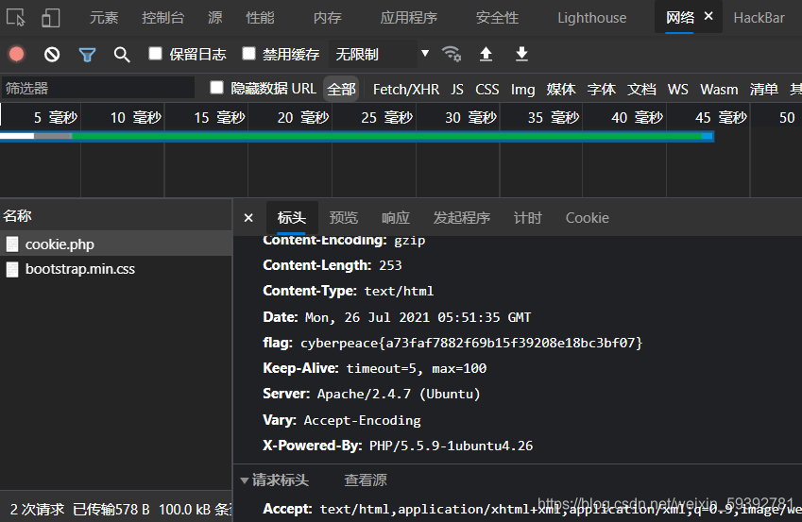Click bootstrap.min.css file icon
The width and height of the screenshot is (802, 522).
[12, 269]
